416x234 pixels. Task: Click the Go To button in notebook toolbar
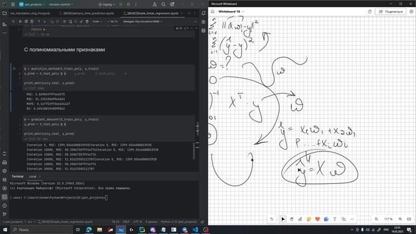112,21
